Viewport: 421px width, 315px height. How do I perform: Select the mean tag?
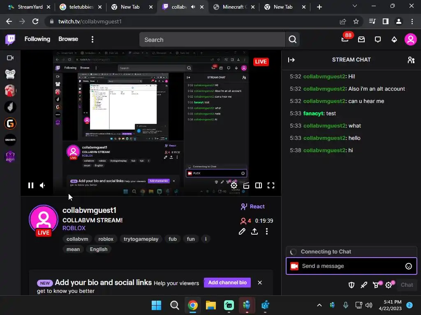(73, 249)
